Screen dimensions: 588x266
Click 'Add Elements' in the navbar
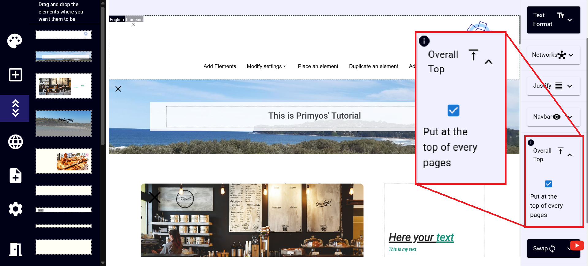(220, 66)
